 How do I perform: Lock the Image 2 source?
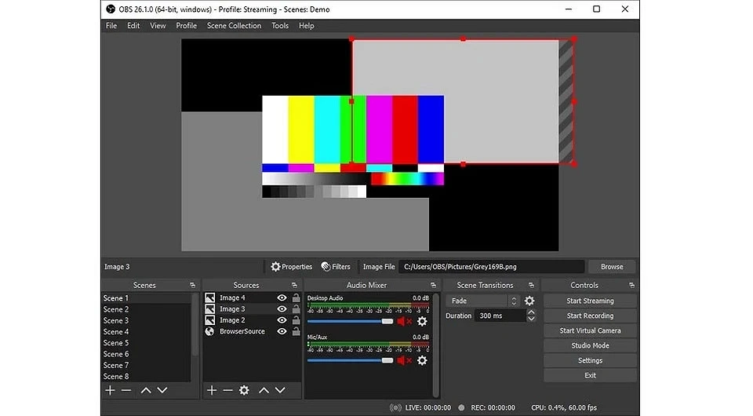click(296, 320)
